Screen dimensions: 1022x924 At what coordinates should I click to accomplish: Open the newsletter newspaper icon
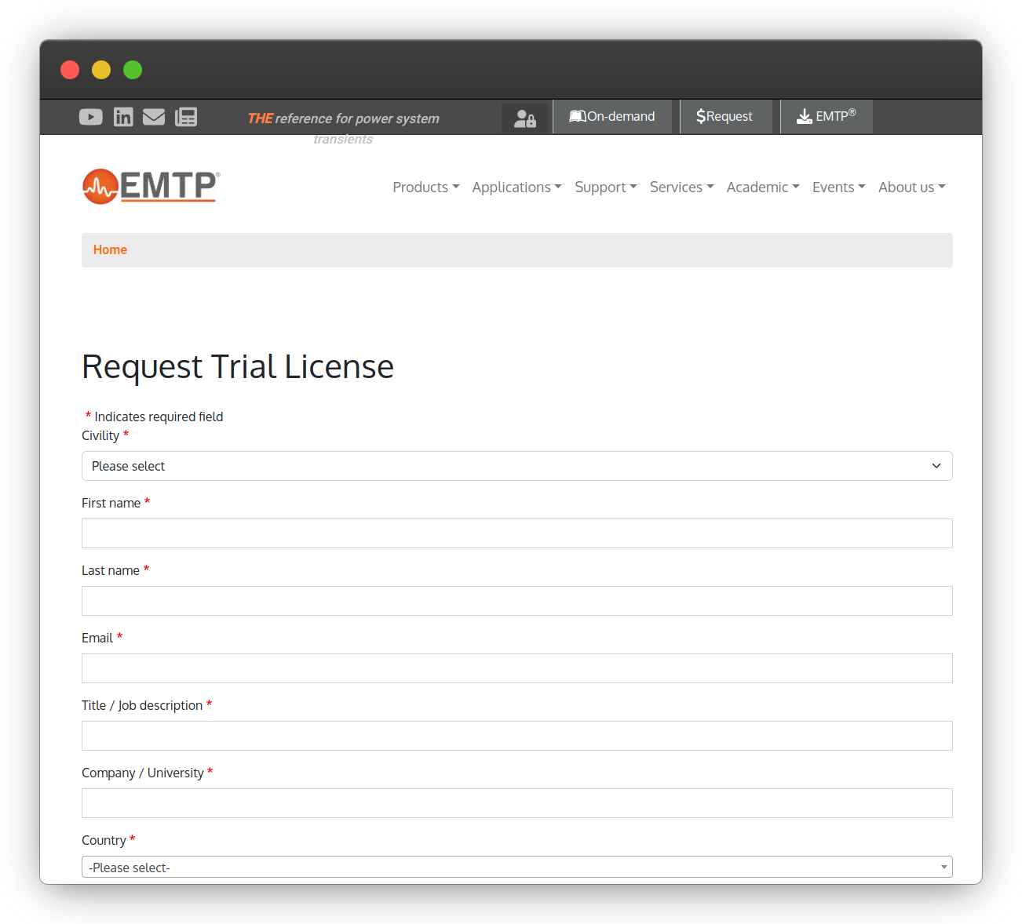point(186,117)
